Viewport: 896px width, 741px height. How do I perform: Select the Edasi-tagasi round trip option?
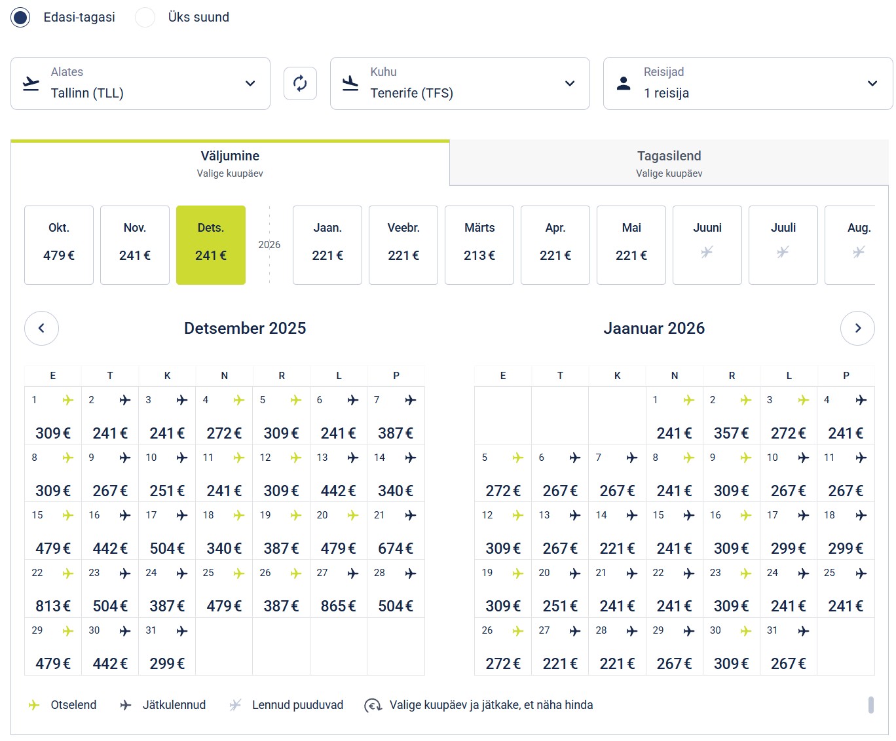pyautogui.click(x=20, y=18)
